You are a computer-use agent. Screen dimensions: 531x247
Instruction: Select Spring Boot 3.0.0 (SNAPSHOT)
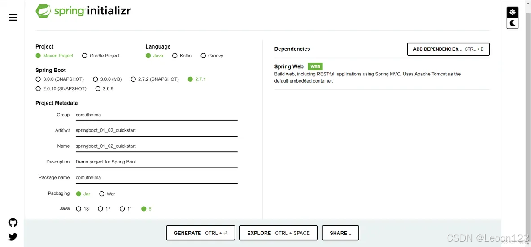pos(60,79)
